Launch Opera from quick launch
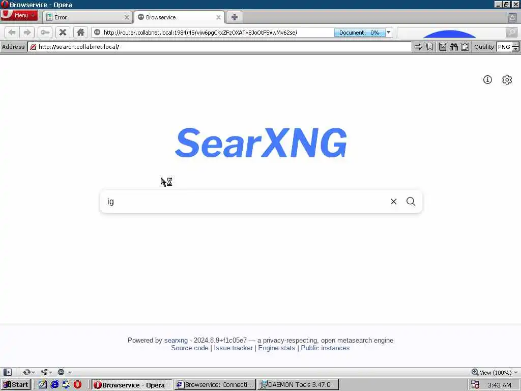This screenshot has height=391, width=521. click(x=77, y=385)
